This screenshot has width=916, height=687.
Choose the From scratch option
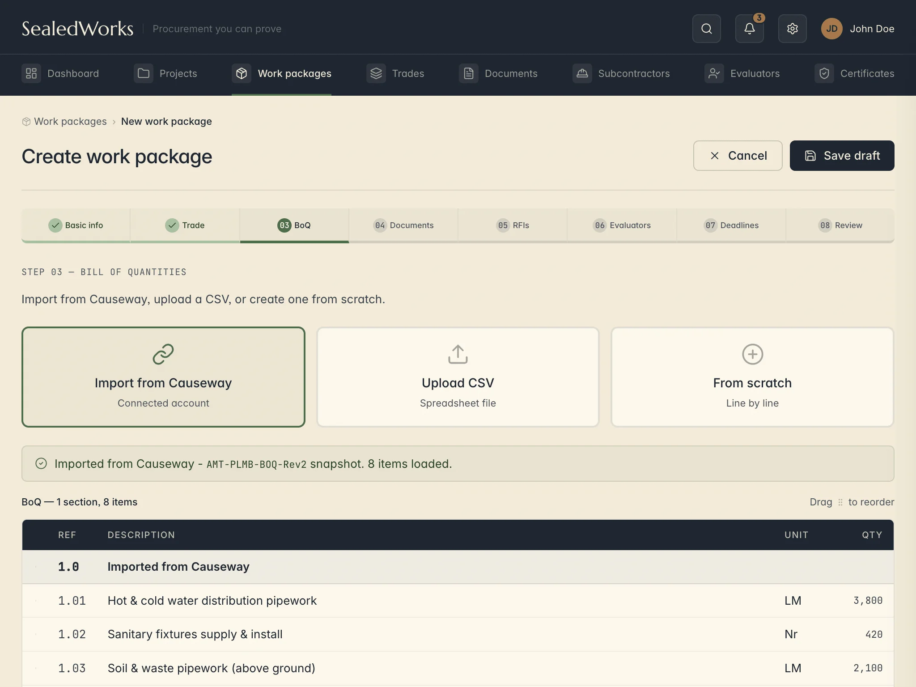pos(752,377)
